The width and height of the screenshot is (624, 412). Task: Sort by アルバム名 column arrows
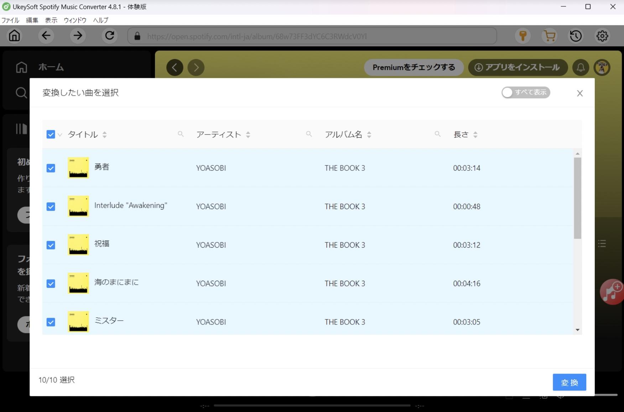(x=369, y=134)
